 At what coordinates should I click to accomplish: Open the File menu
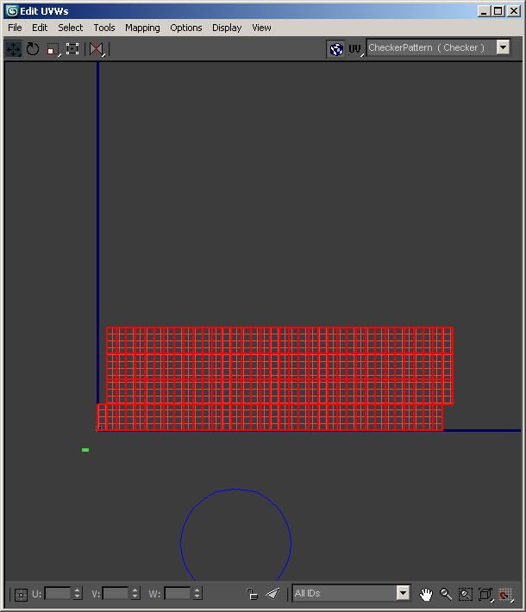click(x=15, y=28)
